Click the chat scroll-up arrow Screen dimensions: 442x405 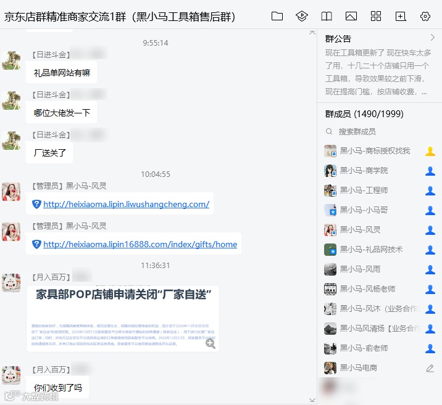point(312,33)
